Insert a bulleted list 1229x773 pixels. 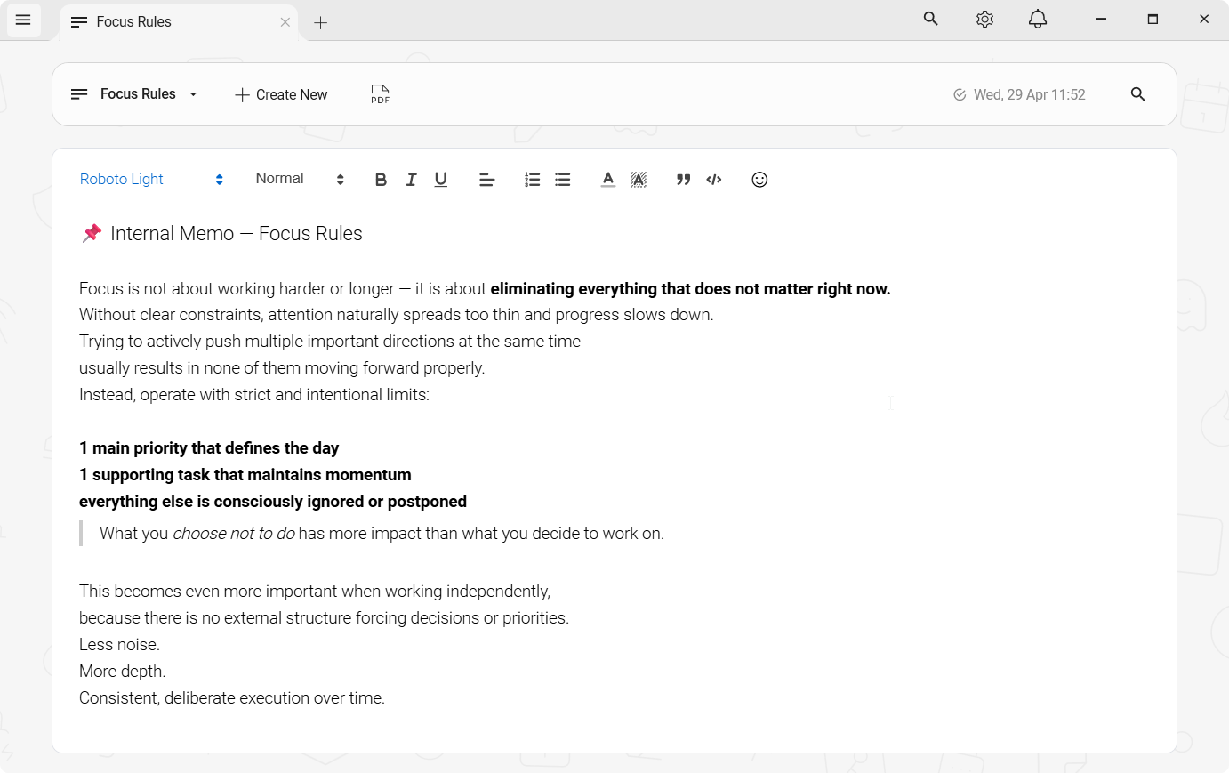point(563,180)
